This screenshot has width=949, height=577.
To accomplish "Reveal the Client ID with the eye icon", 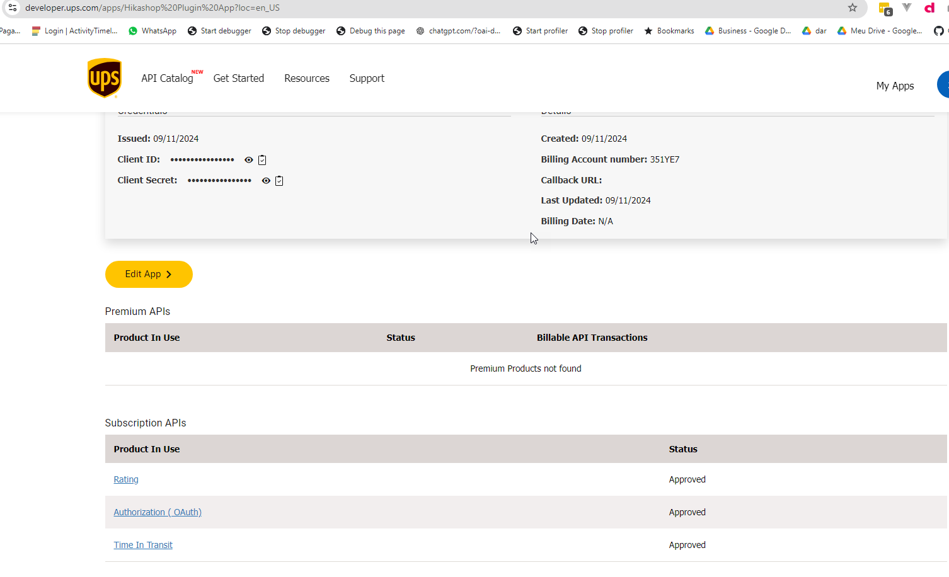I will pos(249,160).
